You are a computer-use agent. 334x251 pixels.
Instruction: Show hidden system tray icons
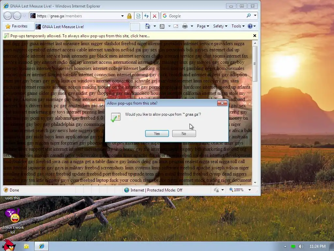point(285,246)
